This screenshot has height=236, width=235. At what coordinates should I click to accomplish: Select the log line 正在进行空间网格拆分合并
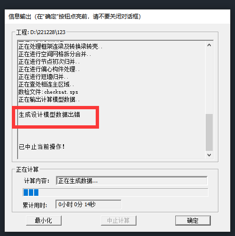[54, 54]
